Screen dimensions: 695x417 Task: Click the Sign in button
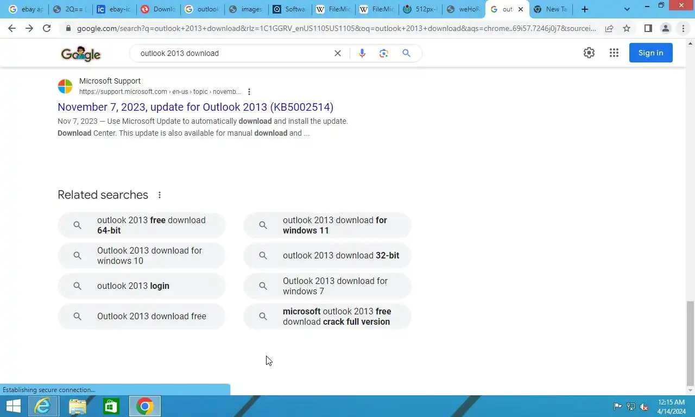tap(650, 53)
